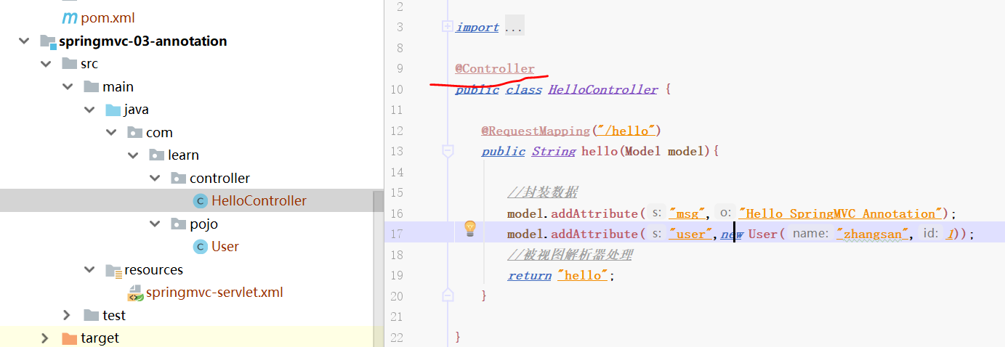The image size is (1005, 347).
Task: Click the return keyword on line 19
Action: [x=529, y=275]
